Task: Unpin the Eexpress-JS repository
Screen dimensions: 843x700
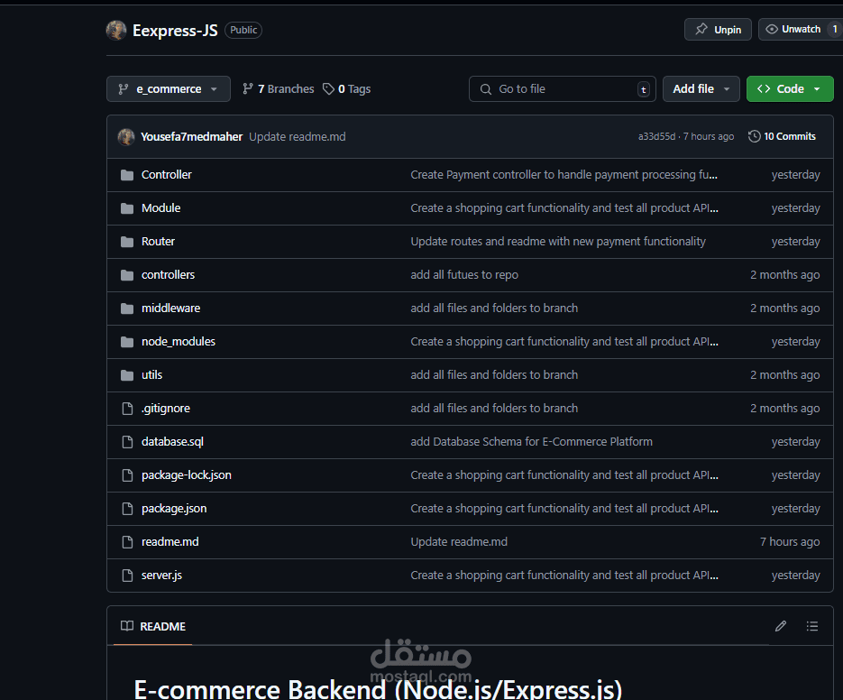Action: click(718, 29)
